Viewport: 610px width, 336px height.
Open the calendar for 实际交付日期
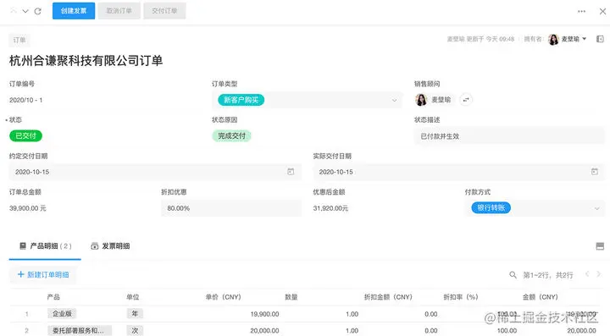point(595,172)
